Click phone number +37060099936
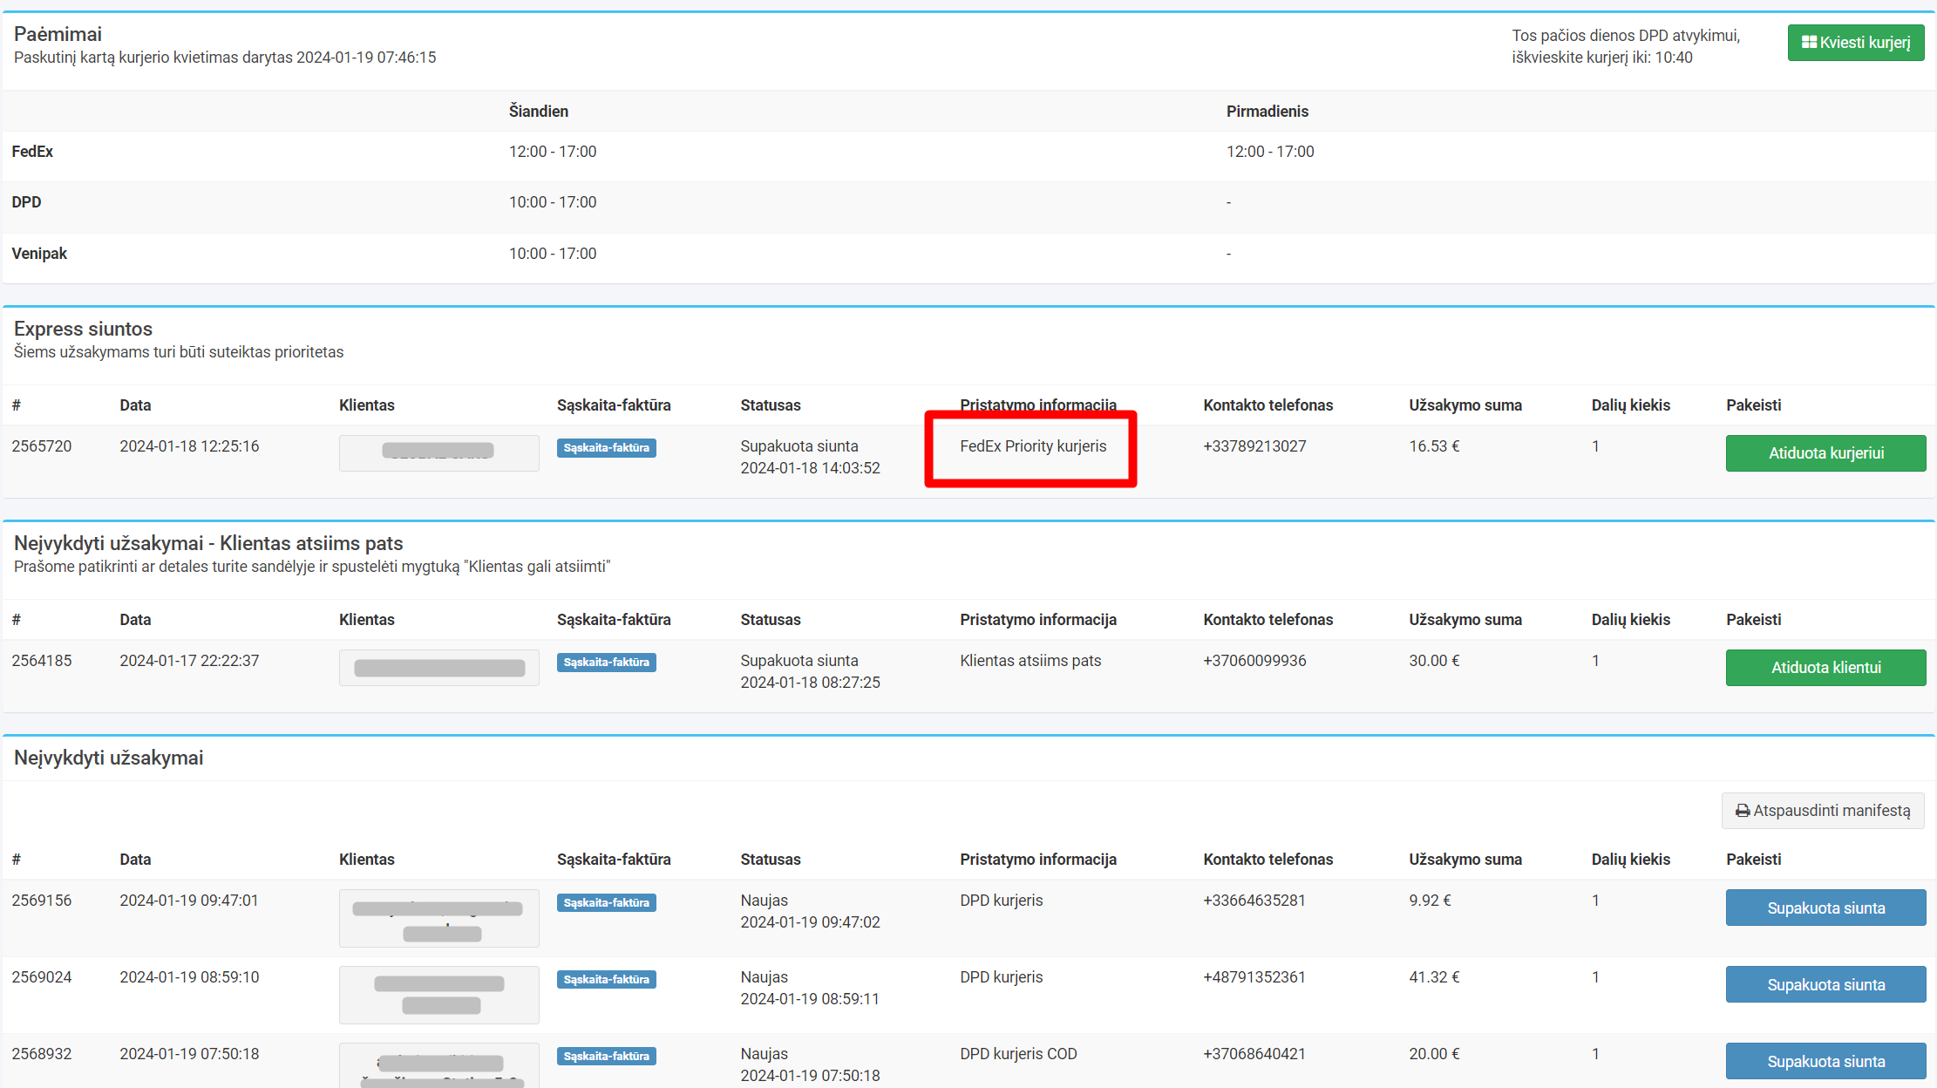This screenshot has height=1088, width=1937. pyautogui.click(x=1254, y=661)
